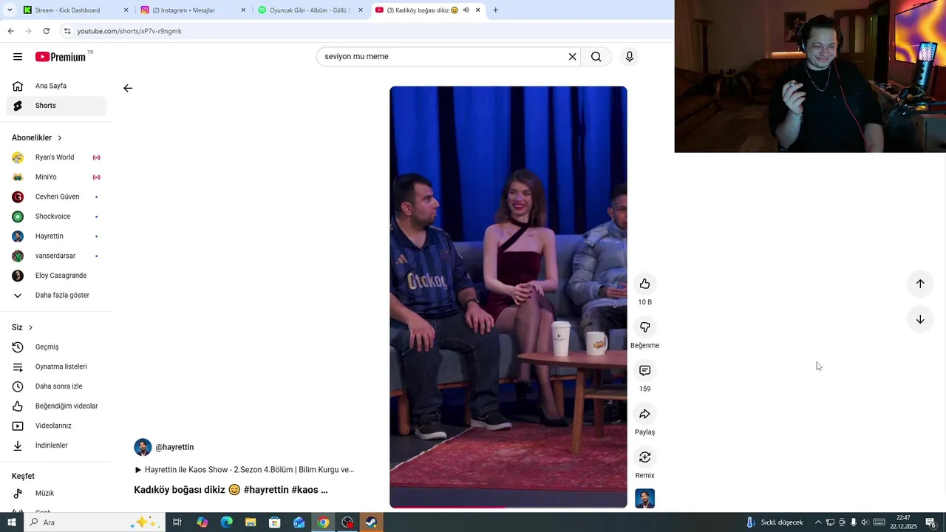946x532 pixels.
Task: Open Steam from taskbar
Action: [x=371, y=522]
